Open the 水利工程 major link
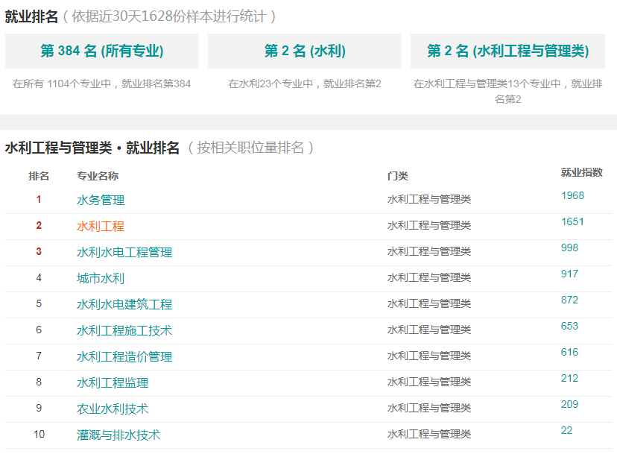This screenshot has width=617, height=457. [101, 226]
